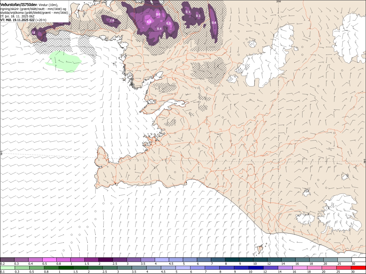Select the purple-row swatch starting at 0.3

[21, 260]
